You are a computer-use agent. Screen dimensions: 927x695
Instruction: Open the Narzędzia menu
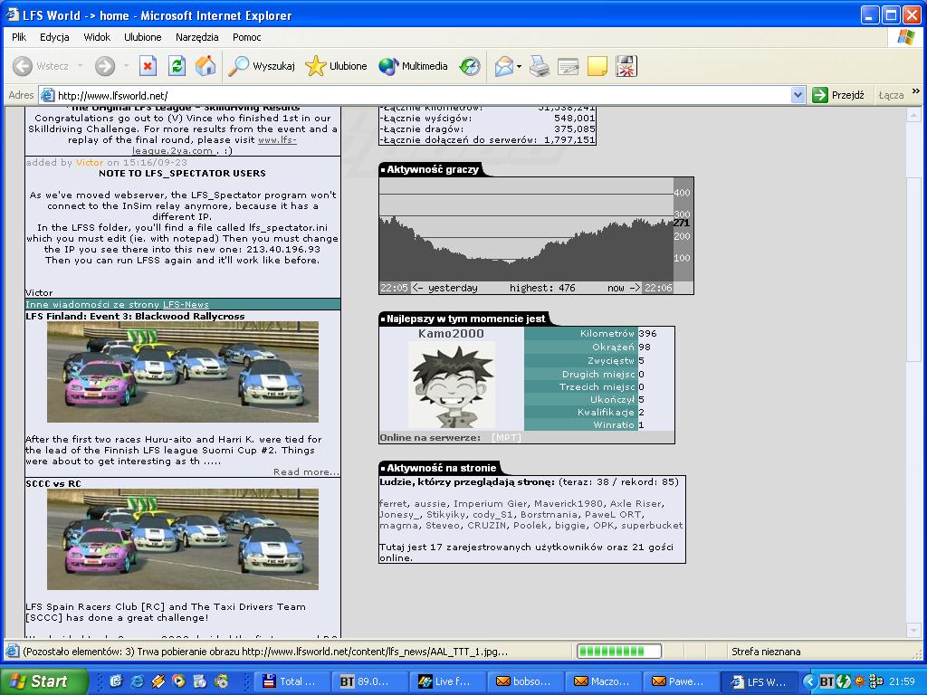pos(196,37)
